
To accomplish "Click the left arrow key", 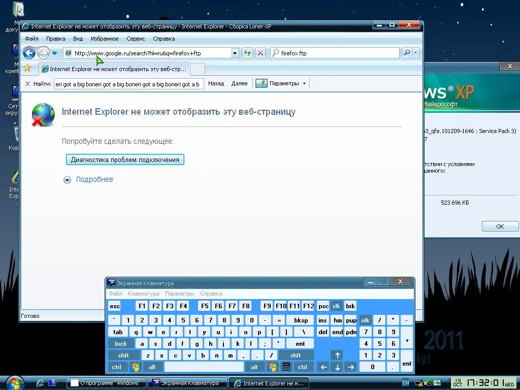I will [323, 367].
